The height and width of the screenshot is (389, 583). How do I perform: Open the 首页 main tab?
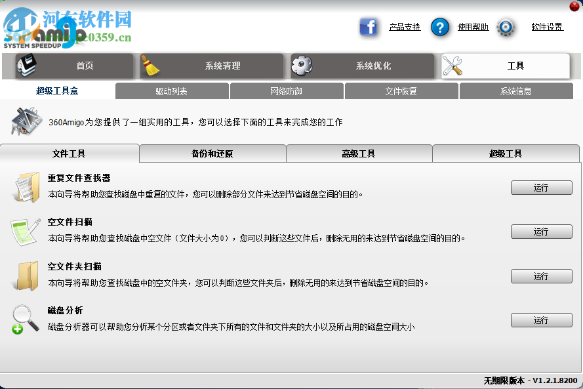pos(74,66)
